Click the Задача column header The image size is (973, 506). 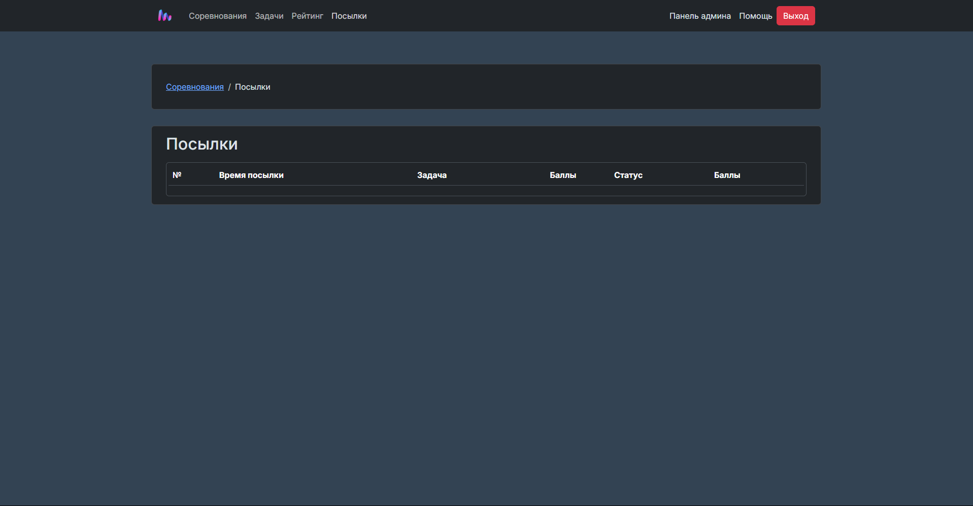431,175
